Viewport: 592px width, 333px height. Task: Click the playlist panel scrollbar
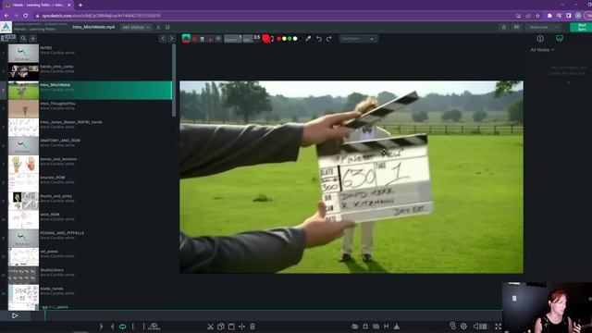[x=174, y=80]
